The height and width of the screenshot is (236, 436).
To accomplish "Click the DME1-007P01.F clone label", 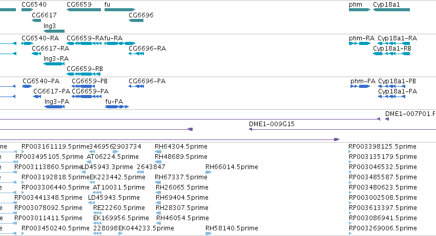I will pyautogui.click(x=410, y=114).
